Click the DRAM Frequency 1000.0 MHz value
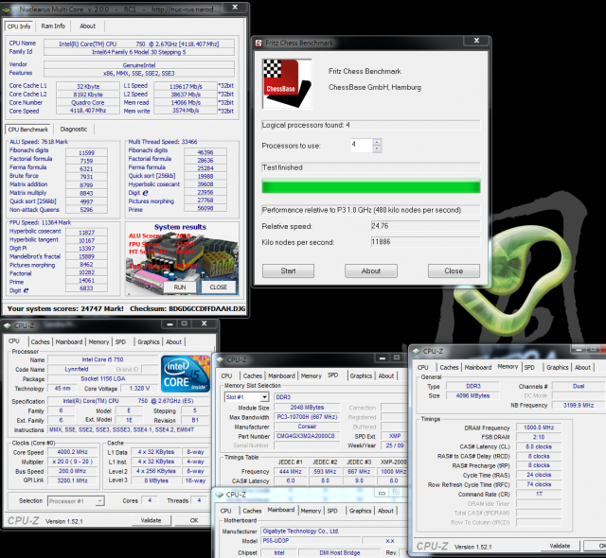This screenshot has width=606, height=558. (x=539, y=427)
